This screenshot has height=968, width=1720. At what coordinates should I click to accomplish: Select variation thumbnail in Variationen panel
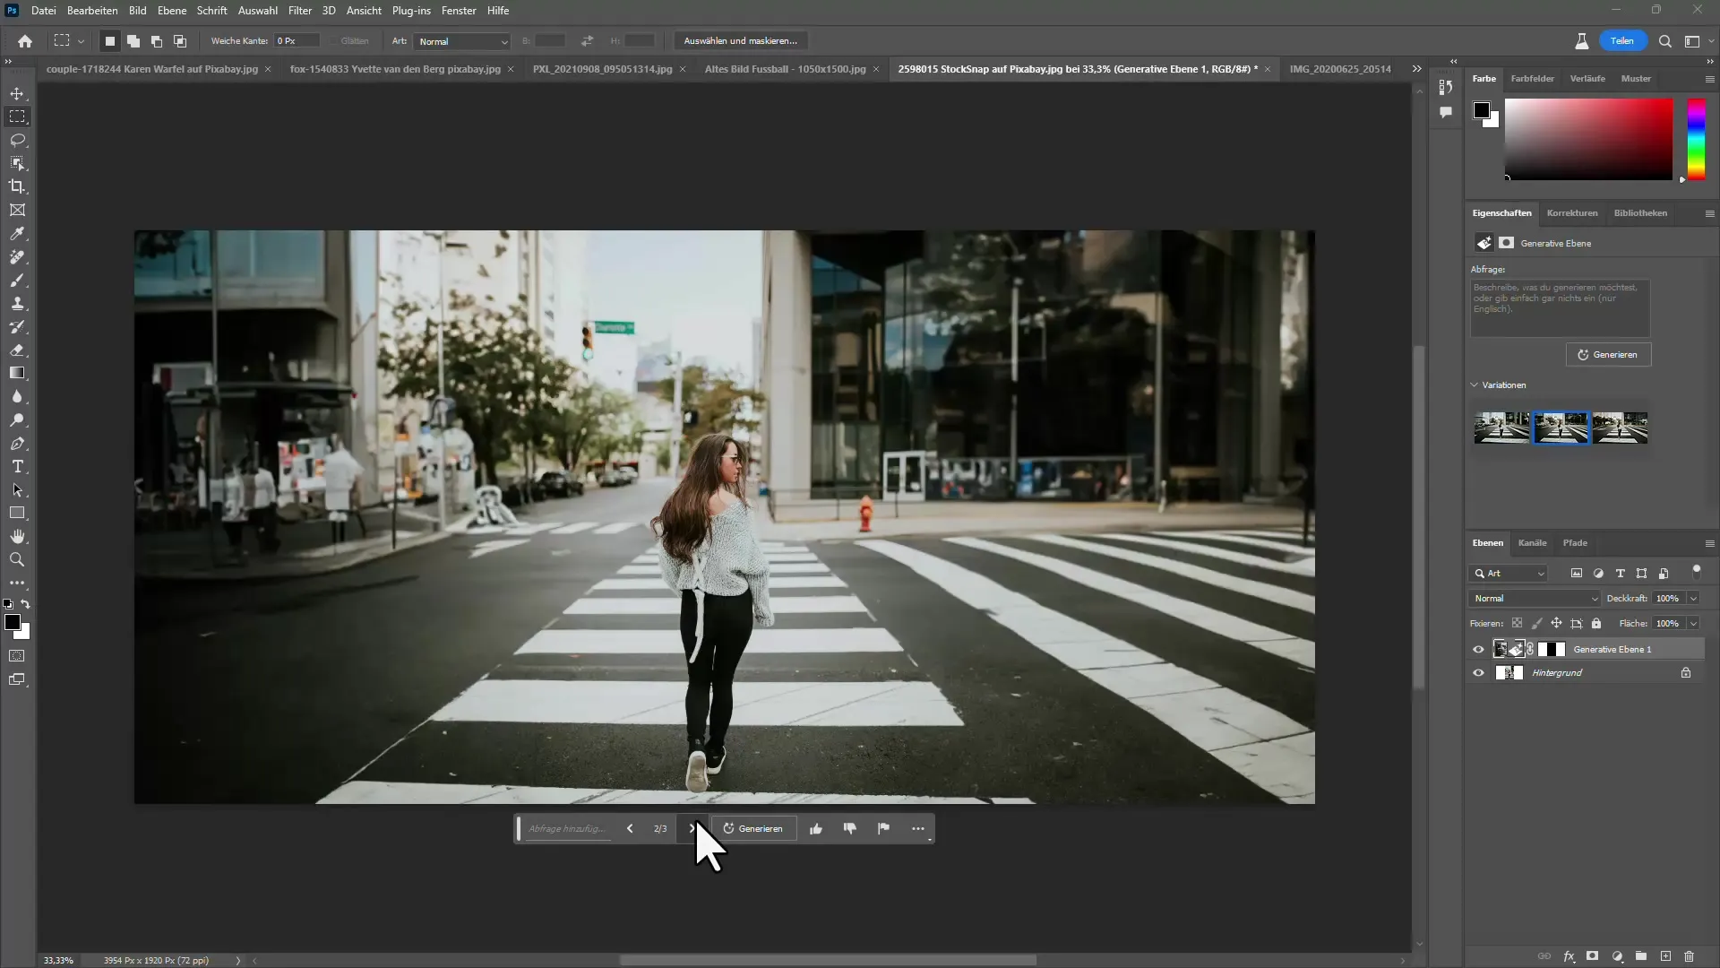tap(1561, 427)
